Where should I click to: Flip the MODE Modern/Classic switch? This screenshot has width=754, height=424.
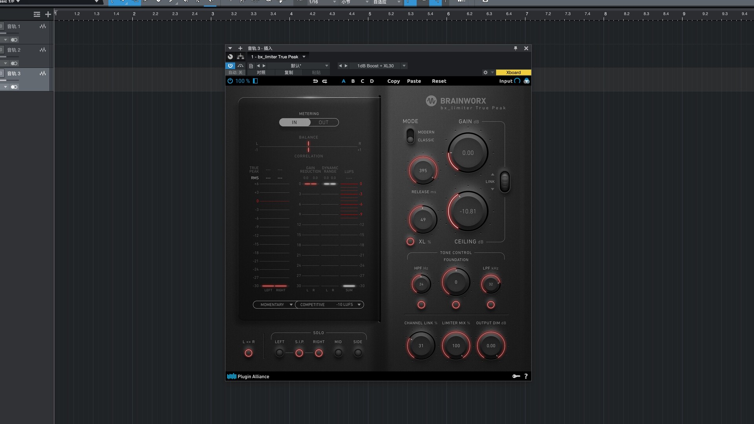[x=410, y=136]
